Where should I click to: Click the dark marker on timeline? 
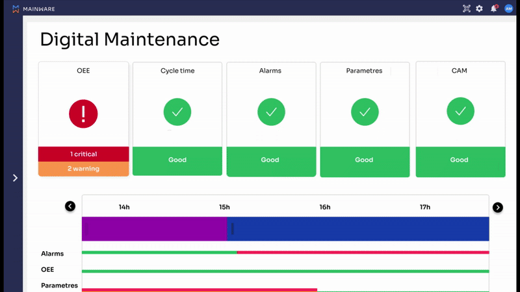point(233,228)
